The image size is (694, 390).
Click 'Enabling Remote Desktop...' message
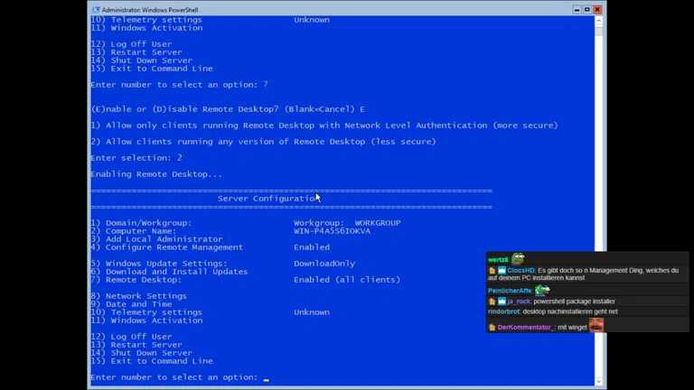(x=156, y=174)
